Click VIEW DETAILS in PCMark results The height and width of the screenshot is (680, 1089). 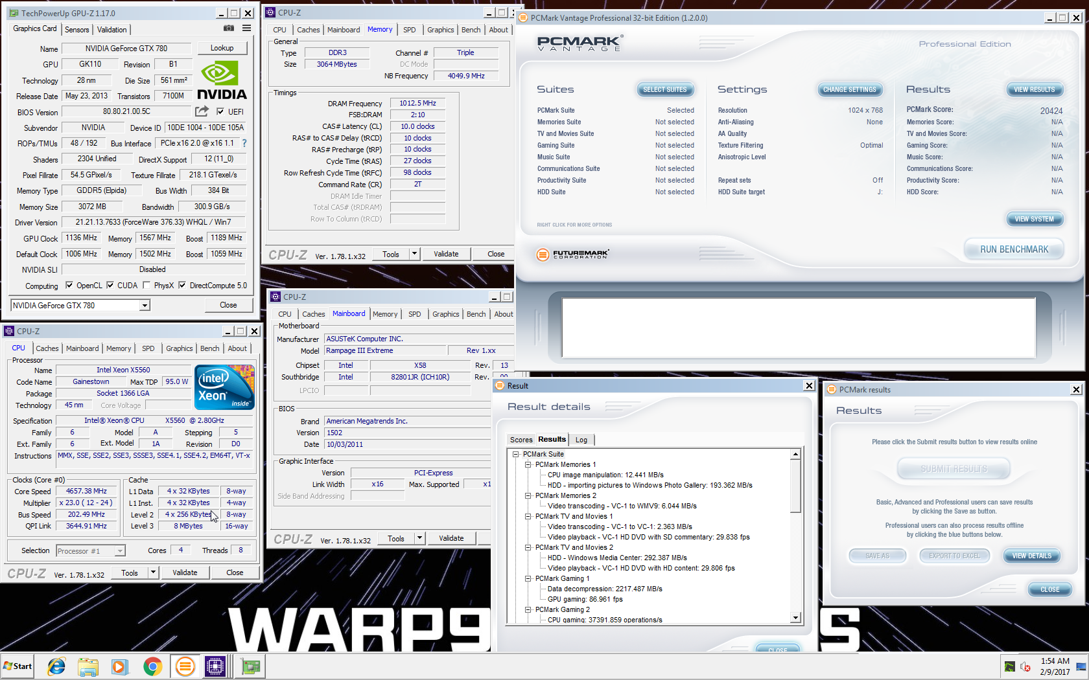coord(1031,556)
